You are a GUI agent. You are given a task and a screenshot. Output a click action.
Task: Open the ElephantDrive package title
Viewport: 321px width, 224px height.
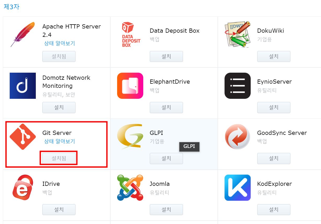(170, 82)
